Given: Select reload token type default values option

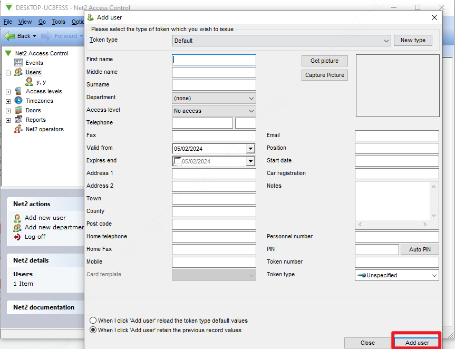Looking at the screenshot, I should (93, 321).
